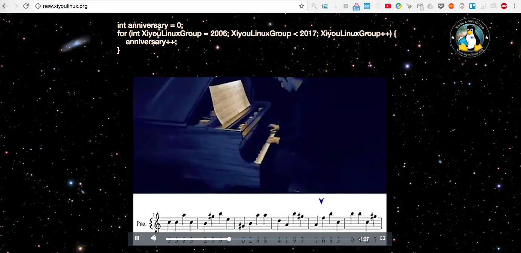521x253 pixels.
Task: View site info icon beside the URL
Action: 38,6
